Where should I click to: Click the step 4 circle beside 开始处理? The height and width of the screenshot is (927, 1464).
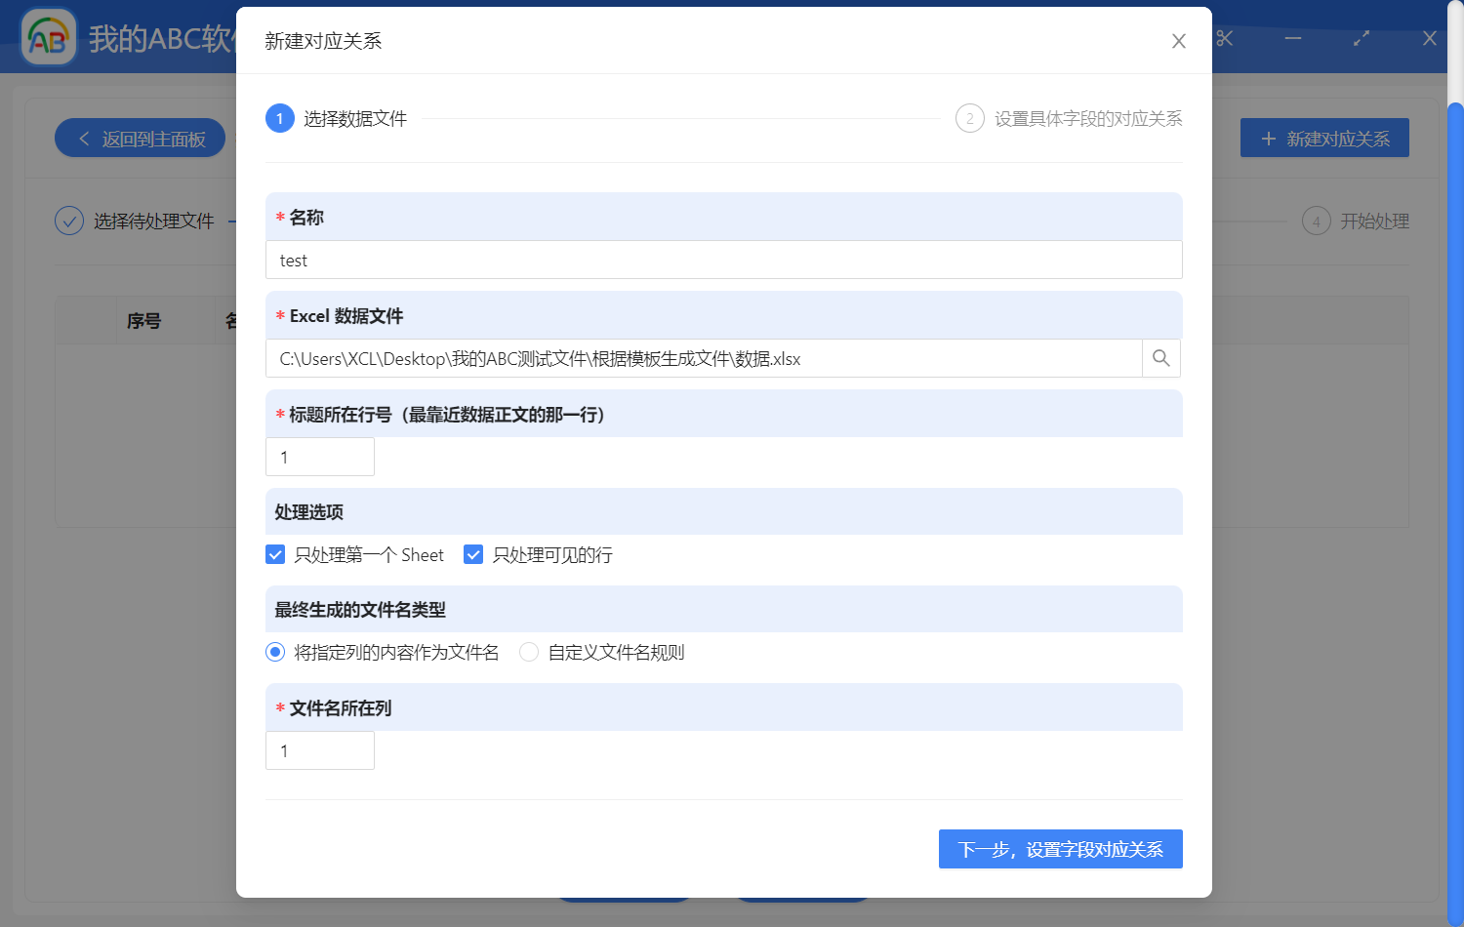pyautogui.click(x=1317, y=221)
